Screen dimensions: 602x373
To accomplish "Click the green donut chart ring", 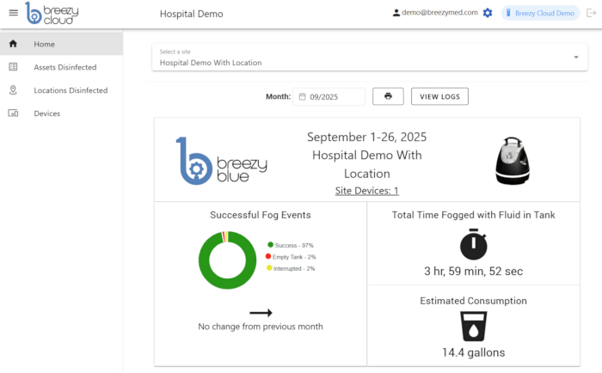I will 204,261.
